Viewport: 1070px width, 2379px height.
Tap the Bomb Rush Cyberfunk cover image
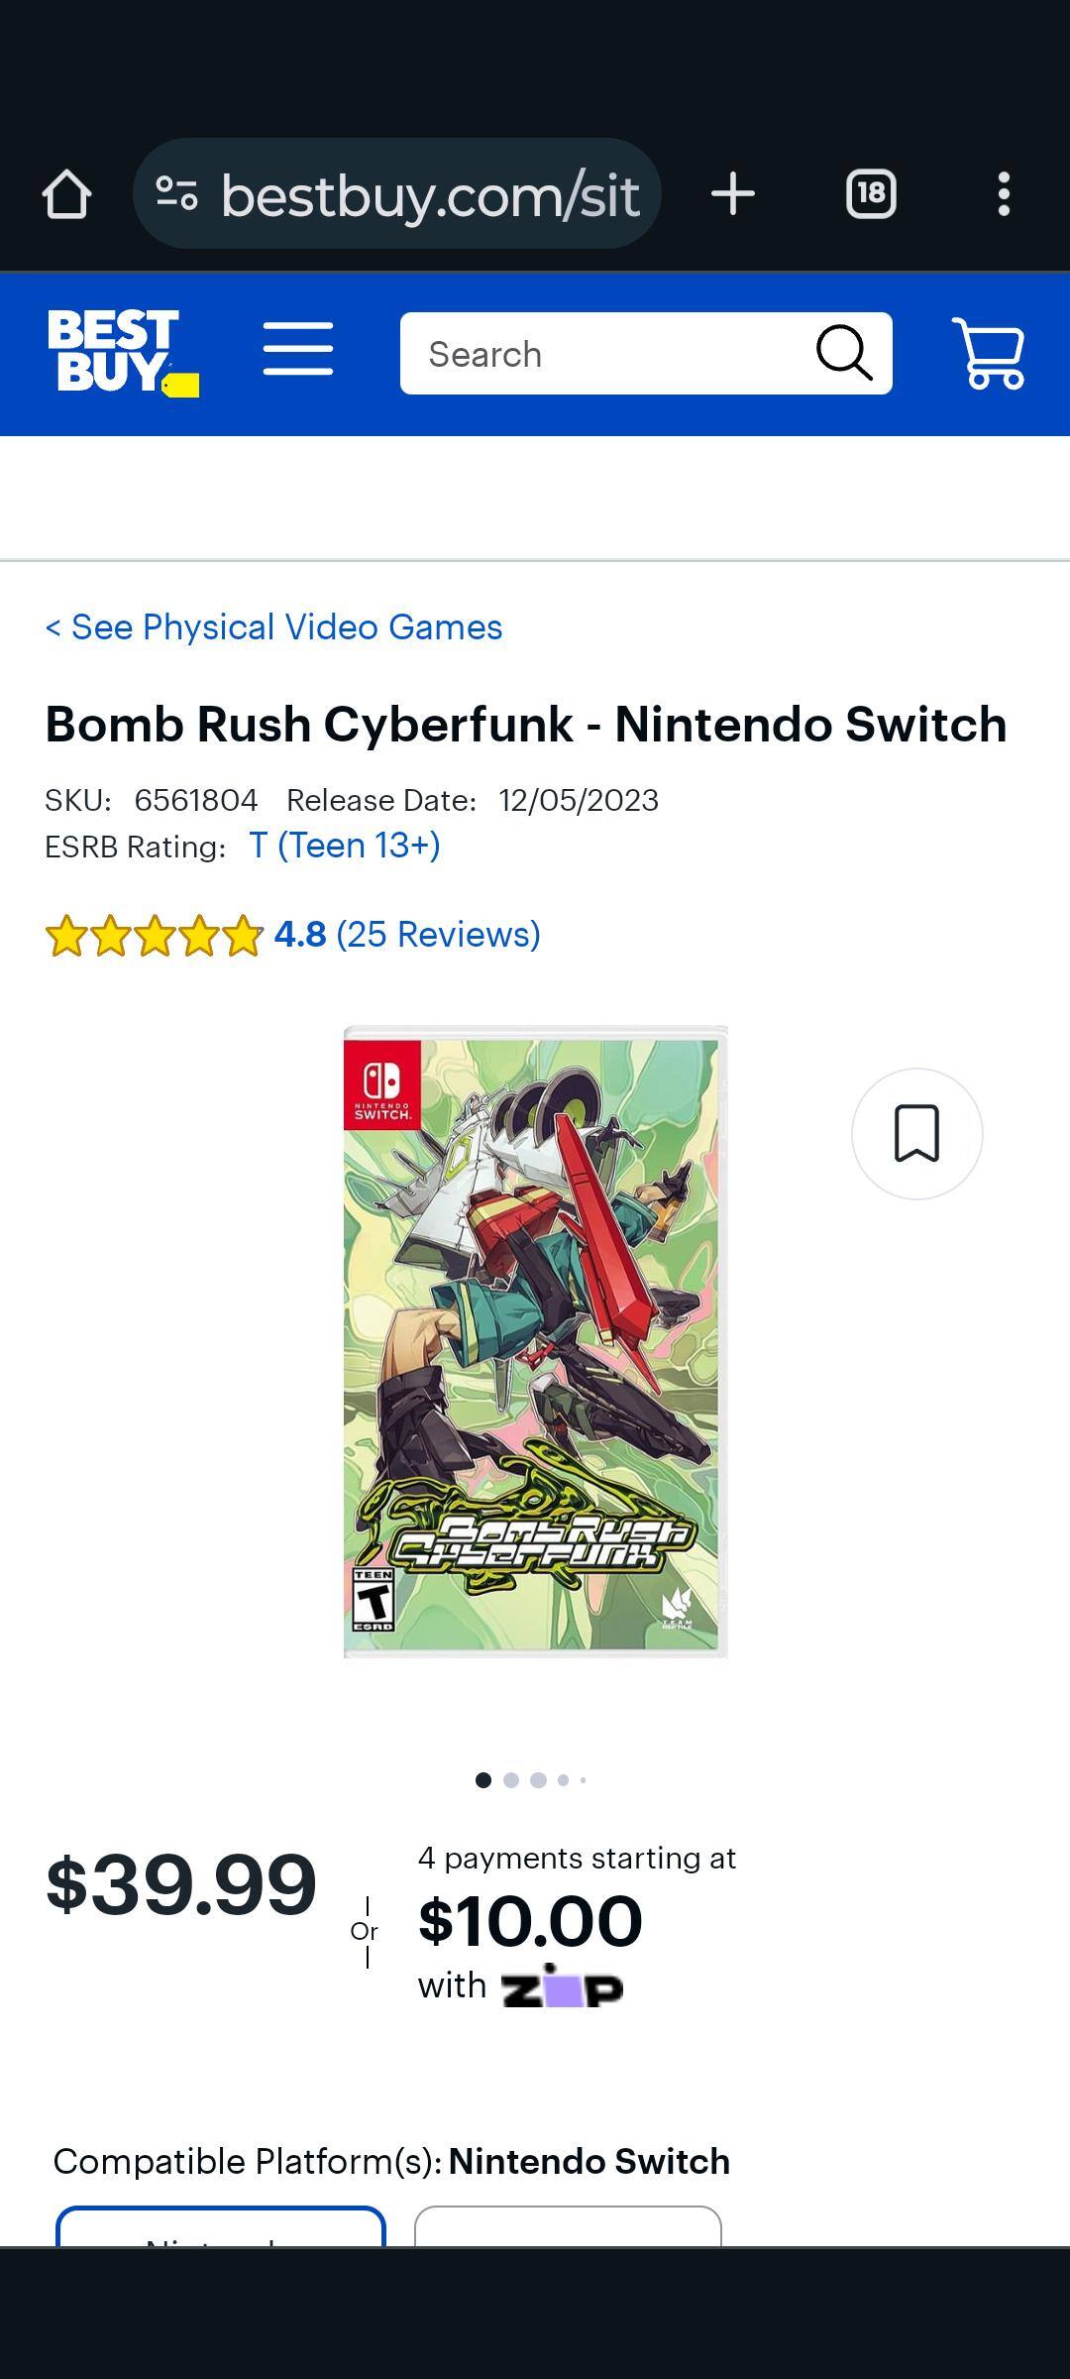pos(535,1341)
